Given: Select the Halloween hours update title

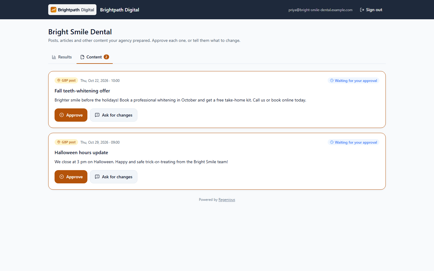Looking at the screenshot, I should point(81,153).
